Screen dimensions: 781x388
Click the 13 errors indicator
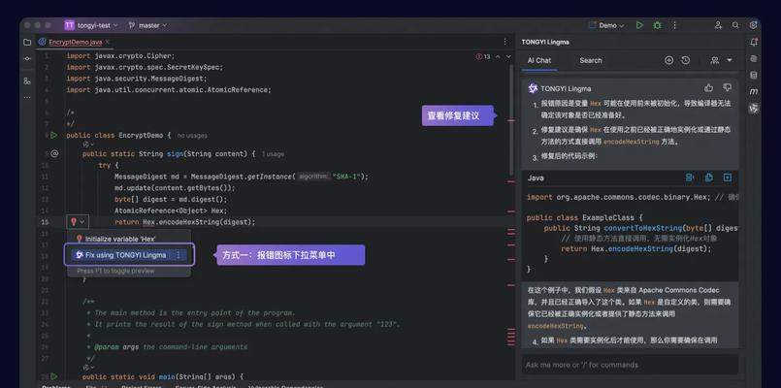point(482,57)
